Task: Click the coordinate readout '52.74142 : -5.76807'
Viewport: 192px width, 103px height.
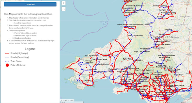Action: [67, 100]
